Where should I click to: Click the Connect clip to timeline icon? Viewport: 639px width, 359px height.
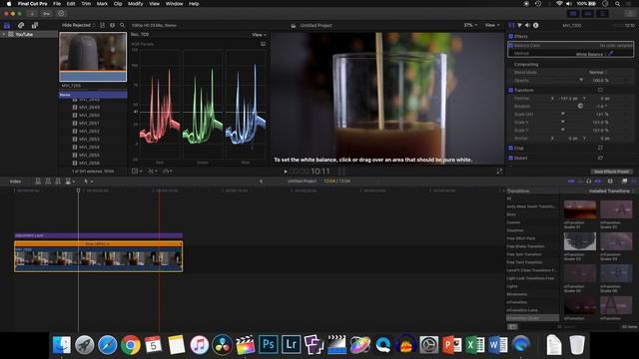pyautogui.click(x=38, y=181)
